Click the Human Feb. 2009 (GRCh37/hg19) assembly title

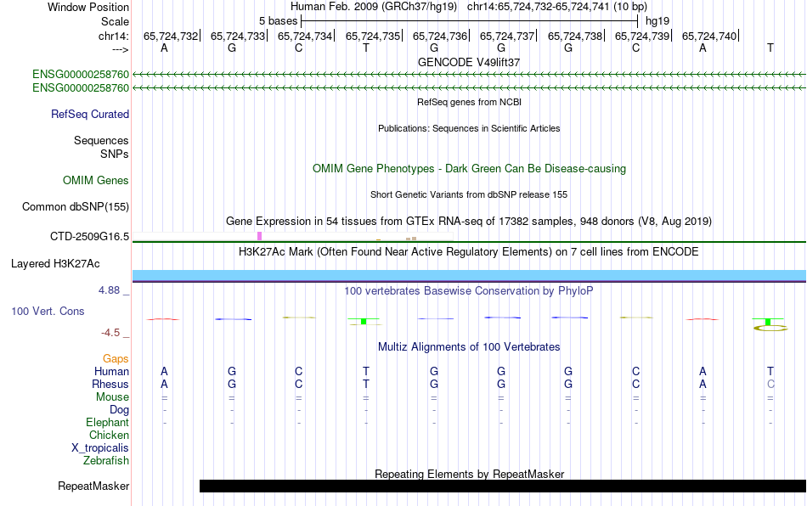pyautogui.click(x=374, y=7)
